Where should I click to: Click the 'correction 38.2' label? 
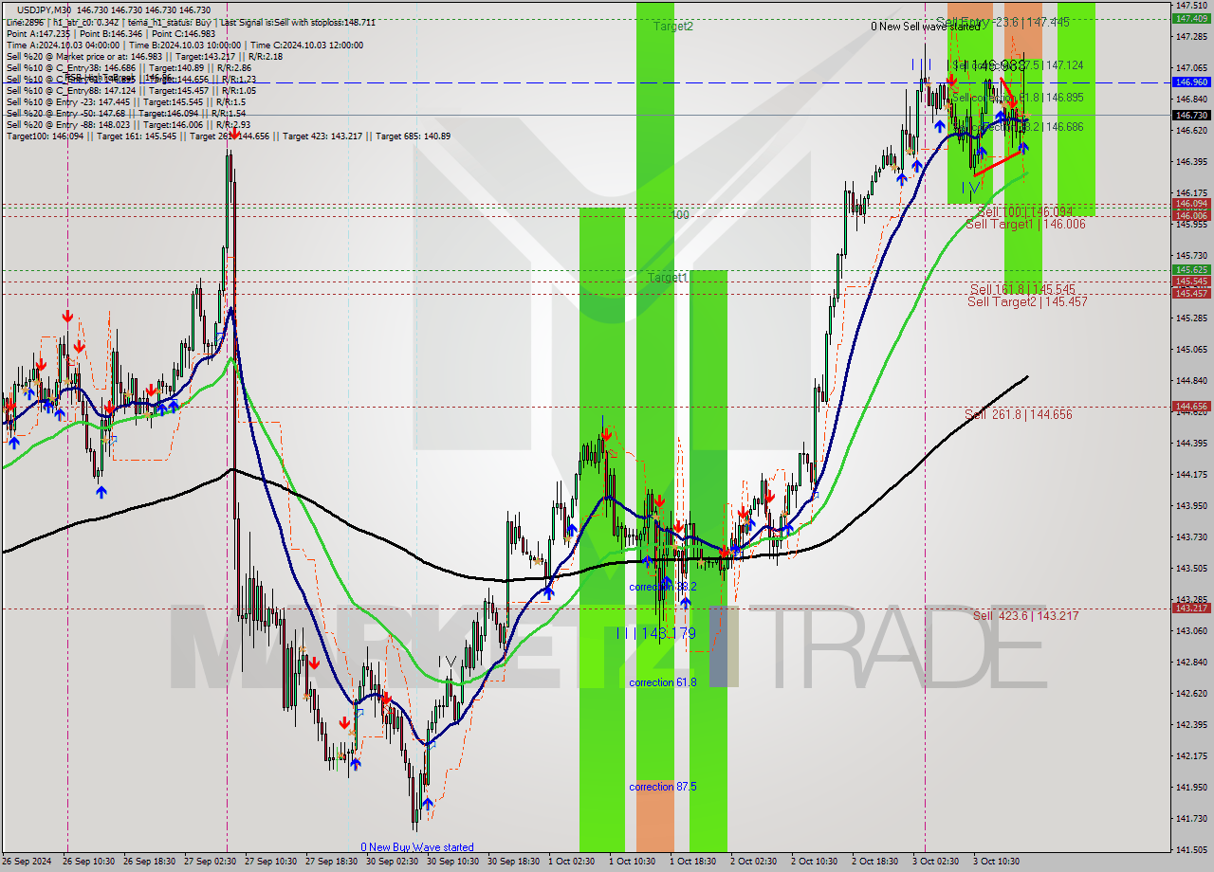point(662,587)
